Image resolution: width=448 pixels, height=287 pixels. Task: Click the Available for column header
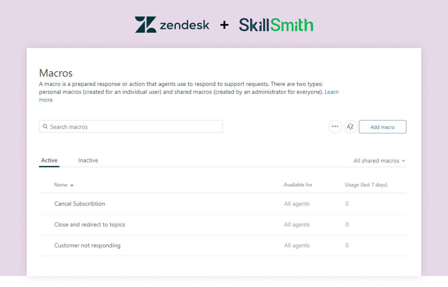298,185
